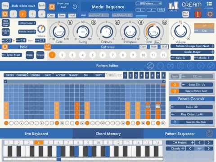
Task: Select pattern circle 12
Action: pyautogui.click(x=163, y=55)
